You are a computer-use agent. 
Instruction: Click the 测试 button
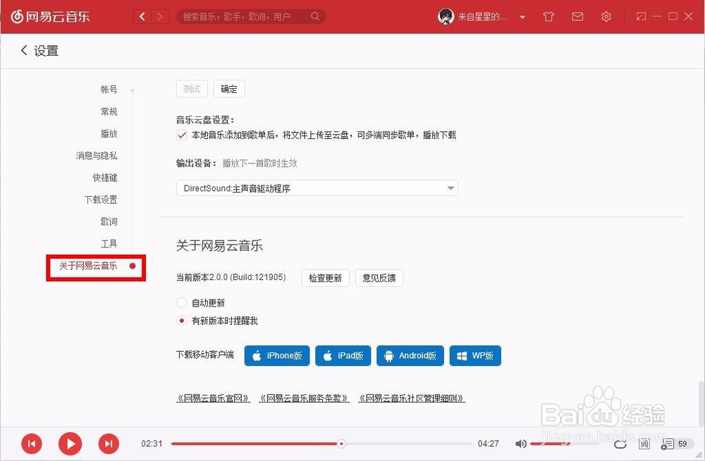pos(192,89)
